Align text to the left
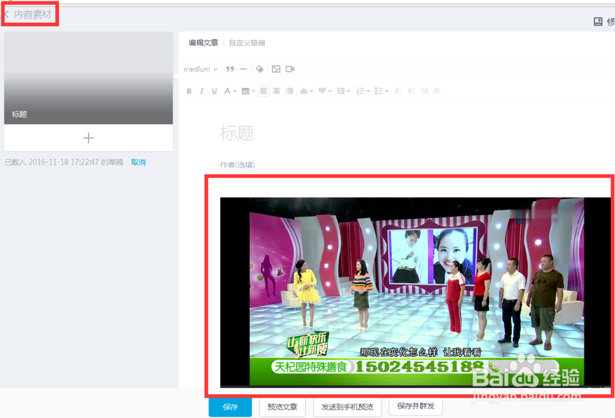This screenshot has height=418, width=615. (x=264, y=91)
